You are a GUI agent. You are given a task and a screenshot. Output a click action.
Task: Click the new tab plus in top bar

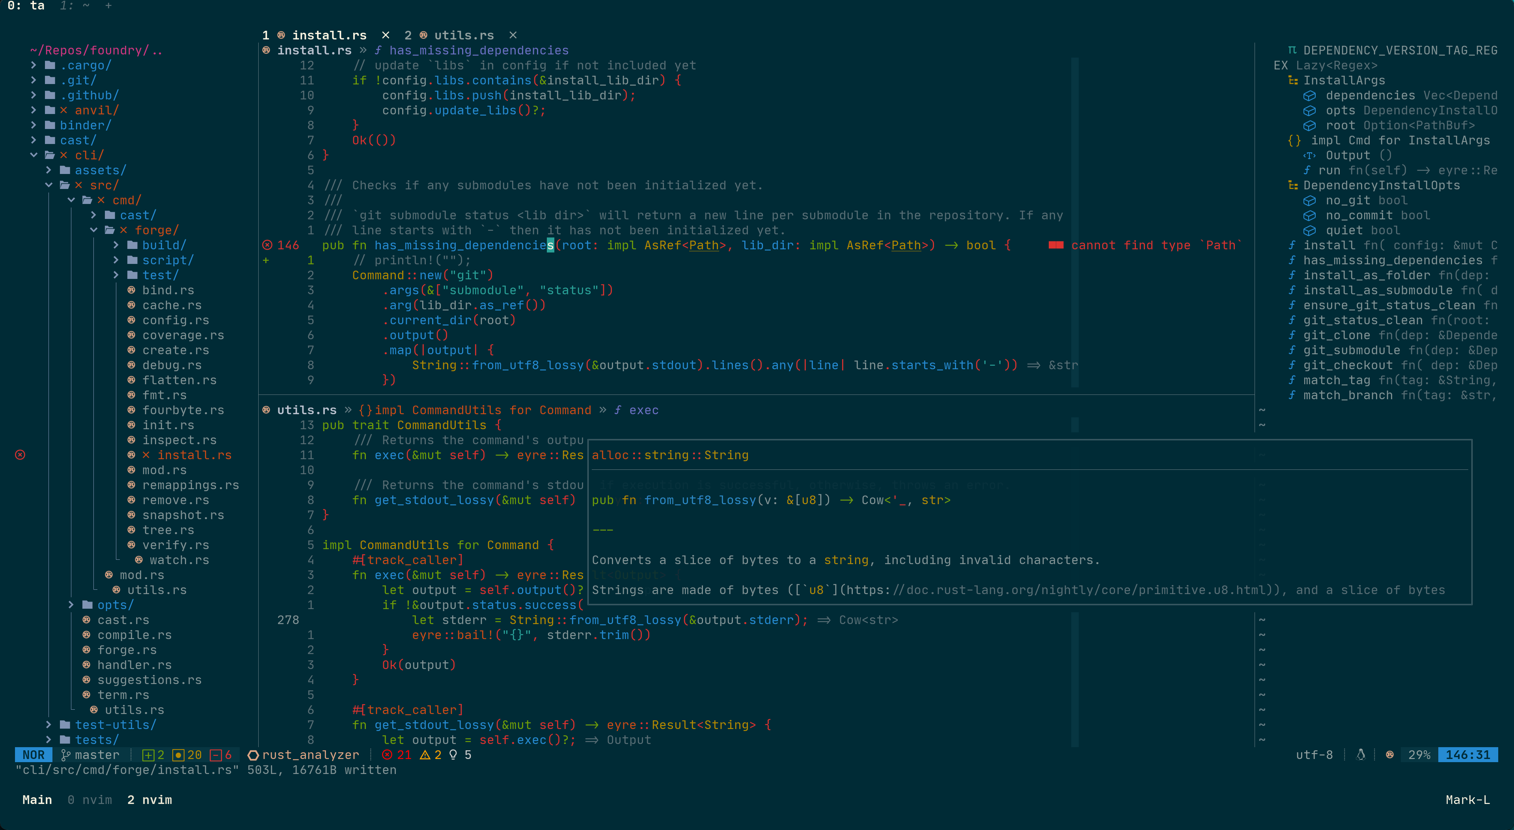[108, 6]
